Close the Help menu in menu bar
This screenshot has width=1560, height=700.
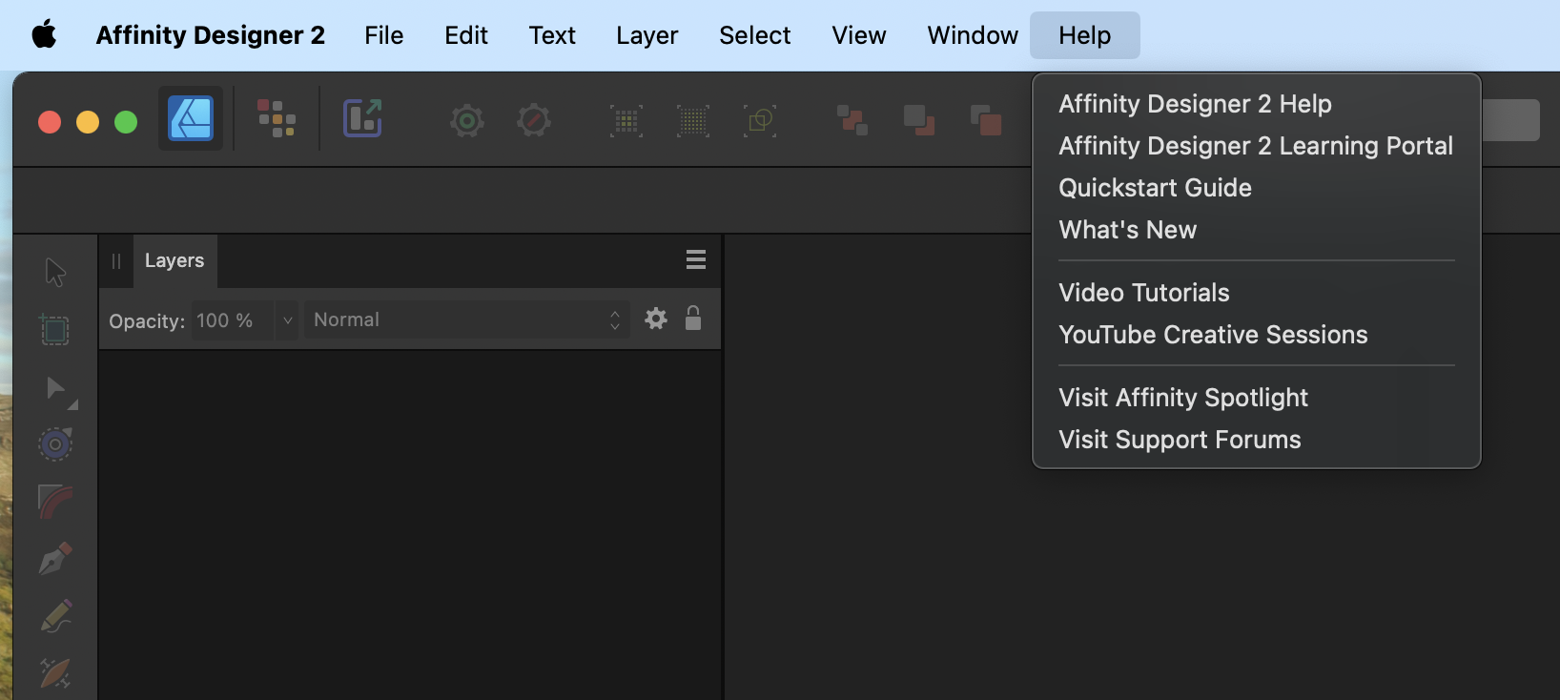point(1085,35)
